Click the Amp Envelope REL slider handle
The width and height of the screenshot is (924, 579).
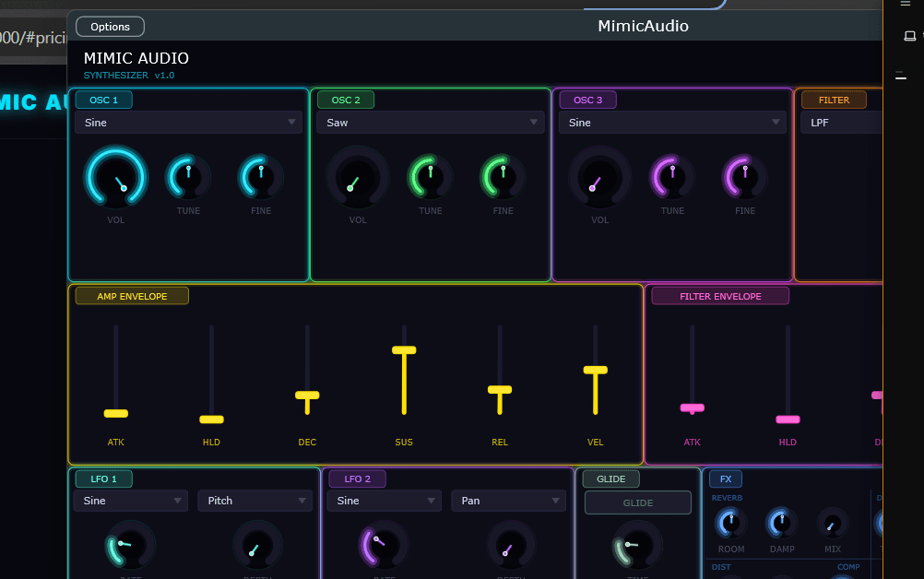point(500,389)
